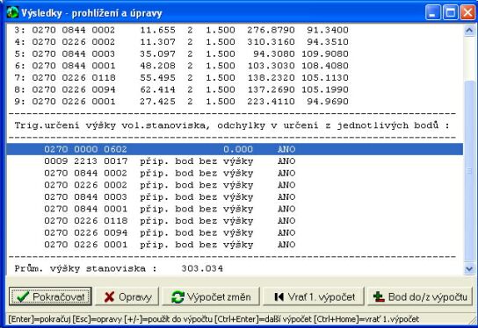Select highlighted row 0270 0000 0602

pyautogui.click(x=235, y=149)
